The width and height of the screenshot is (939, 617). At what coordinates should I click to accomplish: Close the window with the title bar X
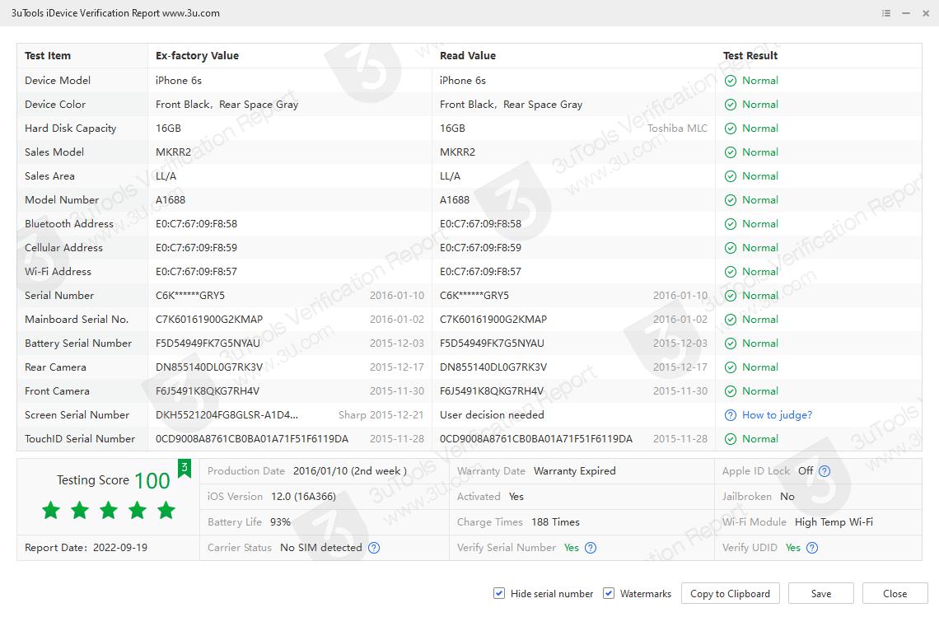pyautogui.click(x=926, y=13)
